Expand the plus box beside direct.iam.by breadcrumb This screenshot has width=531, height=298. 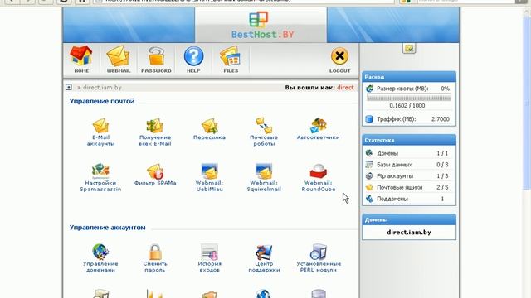tap(69, 87)
